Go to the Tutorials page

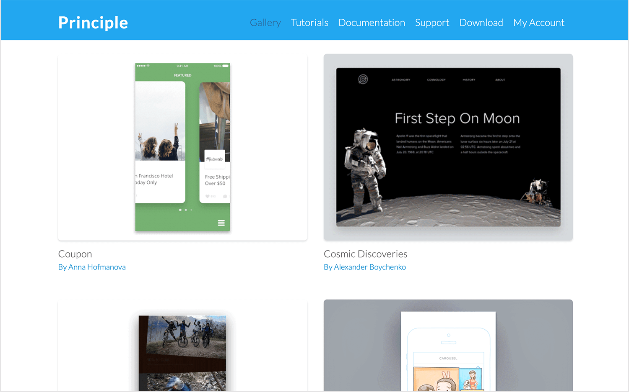coord(309,23)
